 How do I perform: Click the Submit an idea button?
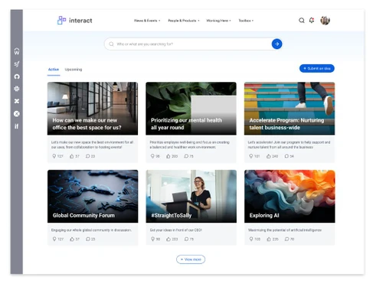coord(317,68)
